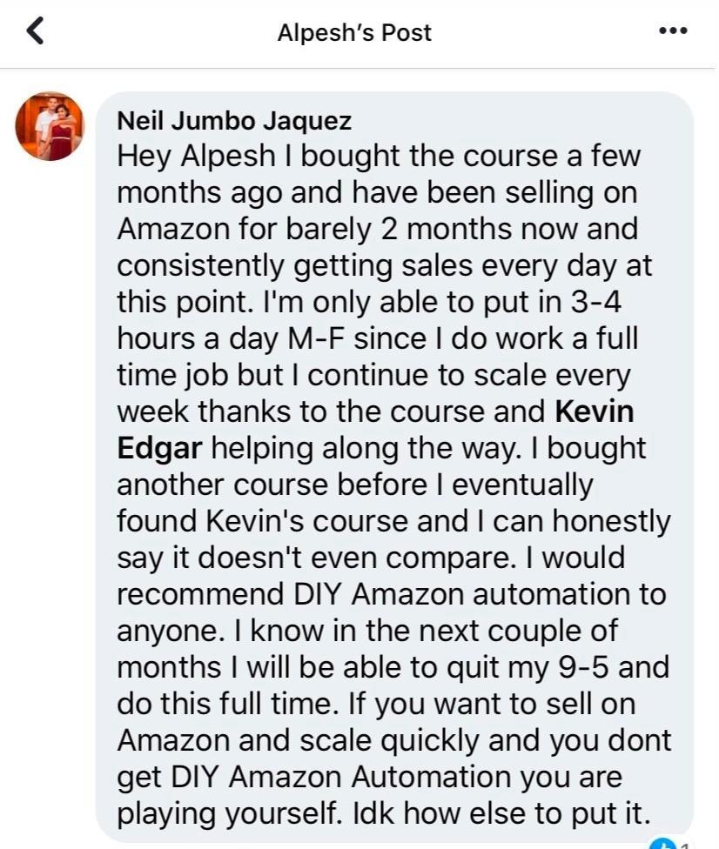The image size is (719, 849).
Task: Open the three-dot more options menu
Action: point(674,30)
